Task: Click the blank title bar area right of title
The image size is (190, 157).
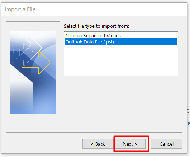Action: [111, 9]
